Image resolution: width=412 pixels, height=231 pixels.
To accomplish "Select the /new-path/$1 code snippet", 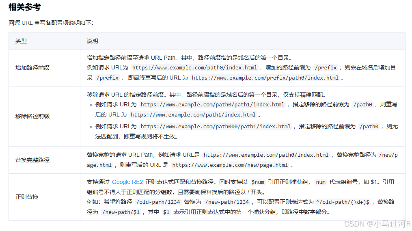I will coord(121,212).
